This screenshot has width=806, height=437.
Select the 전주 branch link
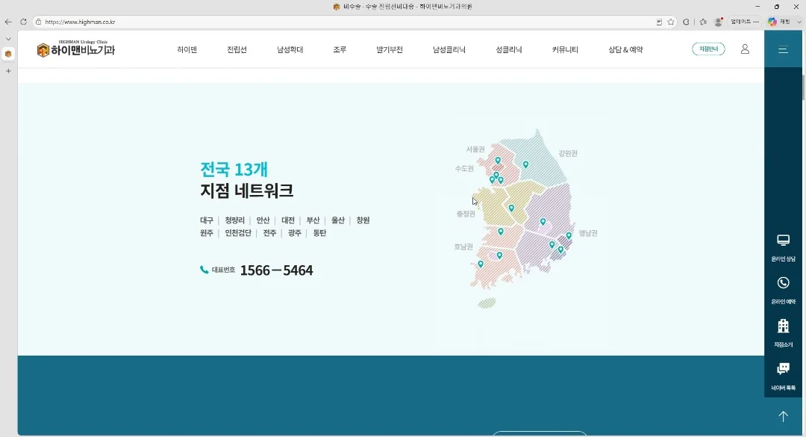270,233
